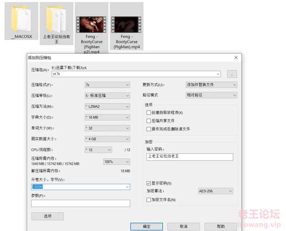Open the CPU 线程数 12 dropdown

click(98, 150)
